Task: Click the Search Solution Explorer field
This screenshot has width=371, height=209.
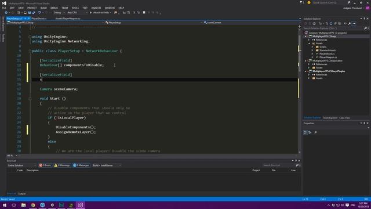Action: tap(334, 28)
